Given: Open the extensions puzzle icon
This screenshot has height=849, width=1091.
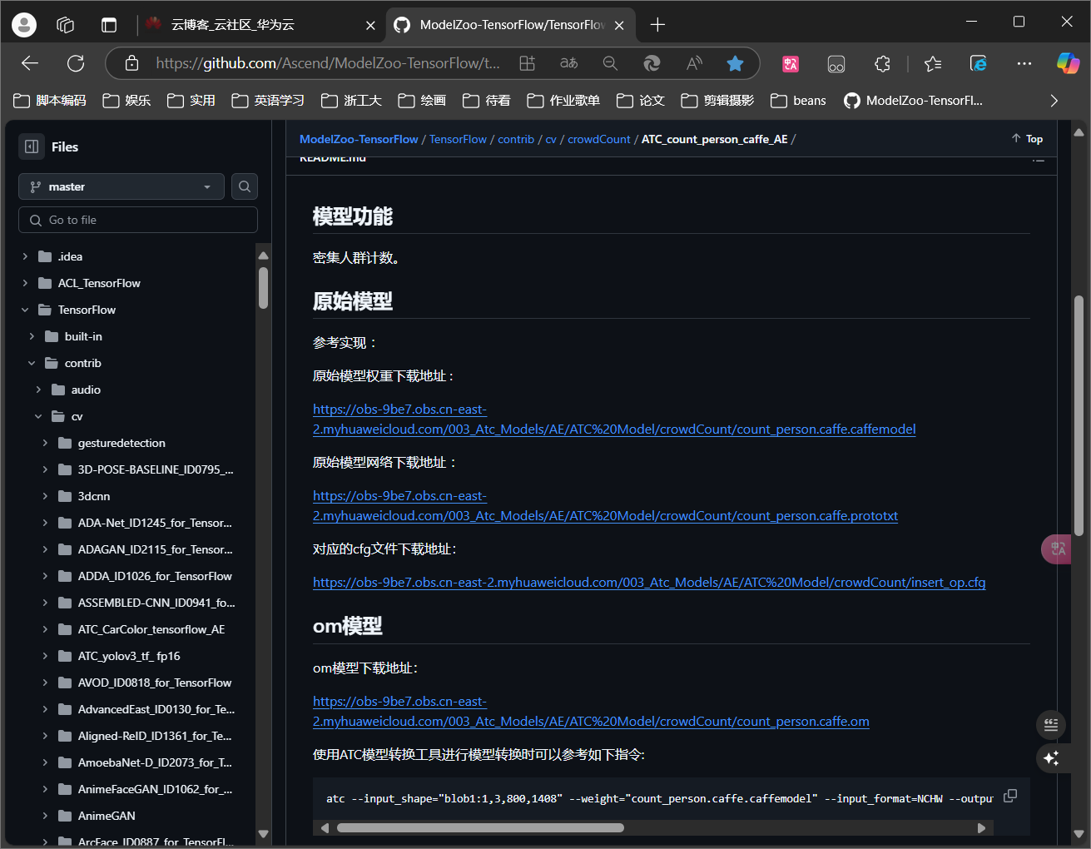Looking at the screenshot, I should [x=882, y=63].
